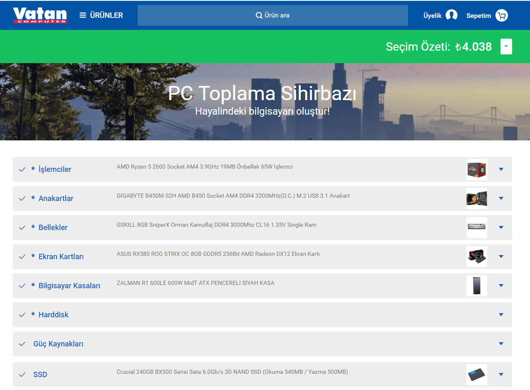
Task: Expand the Ekran Kartları row arrow
Action: point(501,256)
